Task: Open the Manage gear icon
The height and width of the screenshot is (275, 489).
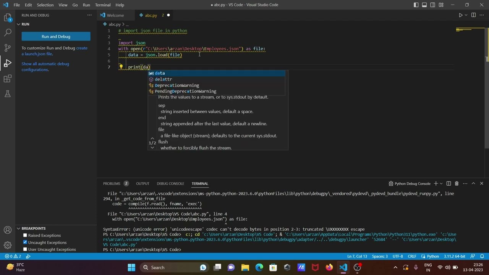Action: point(8,245)
